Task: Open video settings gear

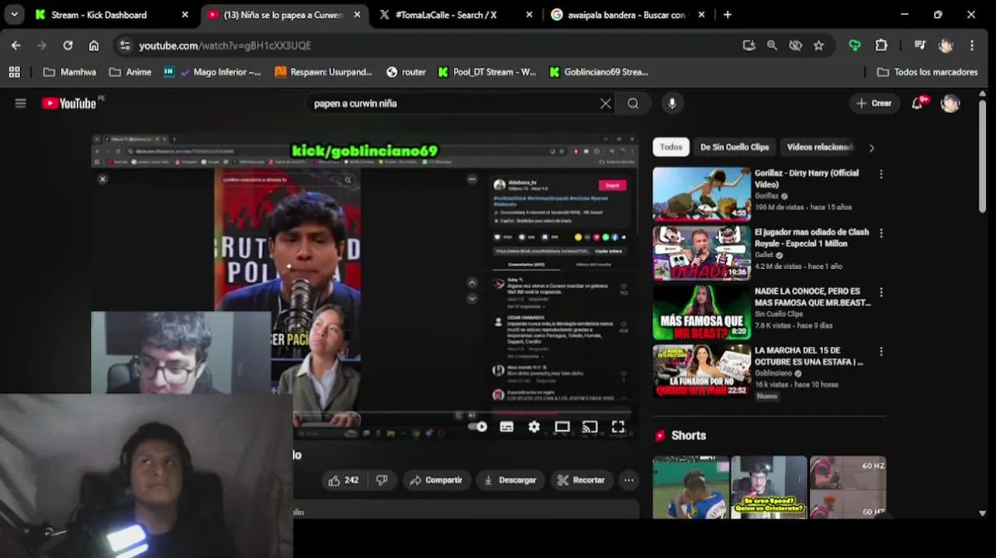Action: 534,426
